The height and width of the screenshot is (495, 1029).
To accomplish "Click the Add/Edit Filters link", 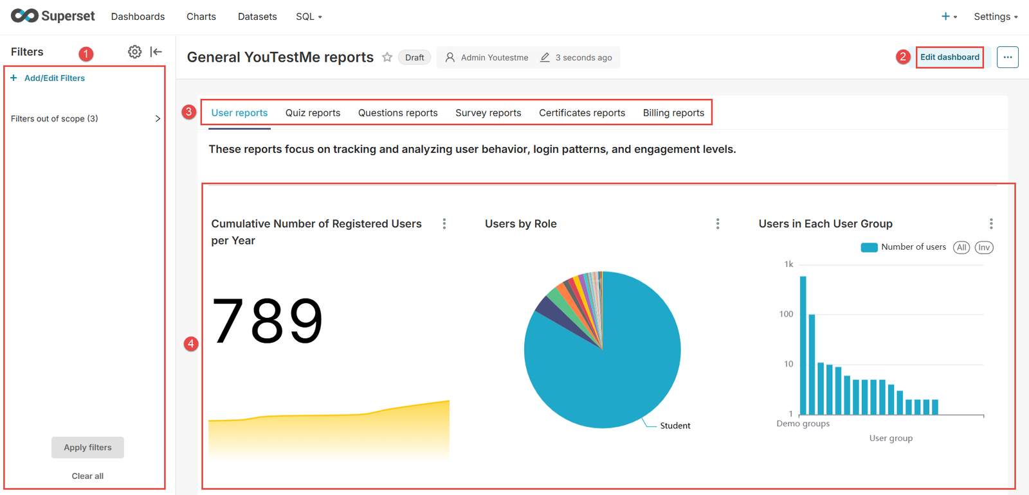I will [54, 78].
